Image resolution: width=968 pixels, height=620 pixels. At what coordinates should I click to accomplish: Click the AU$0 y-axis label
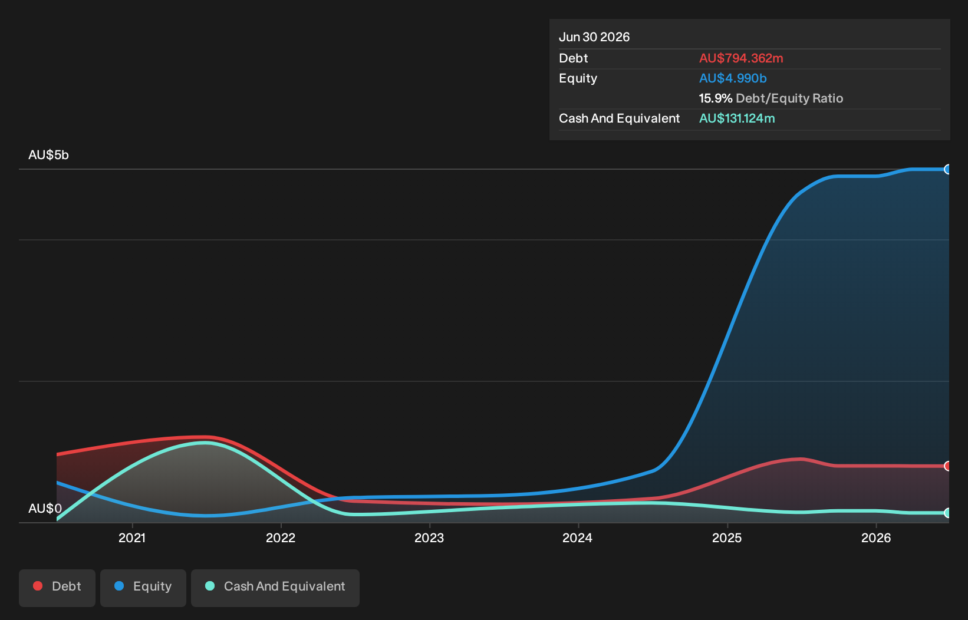(45, 509)
